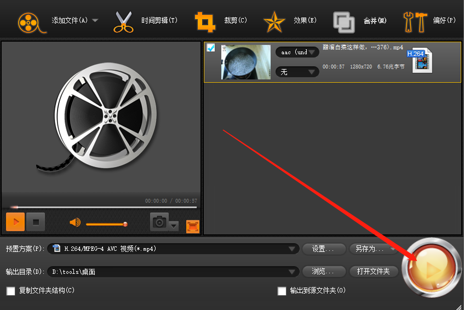Click the film reel Add File icon
Screen dimensions: 464x310
(x=31, y=22)
